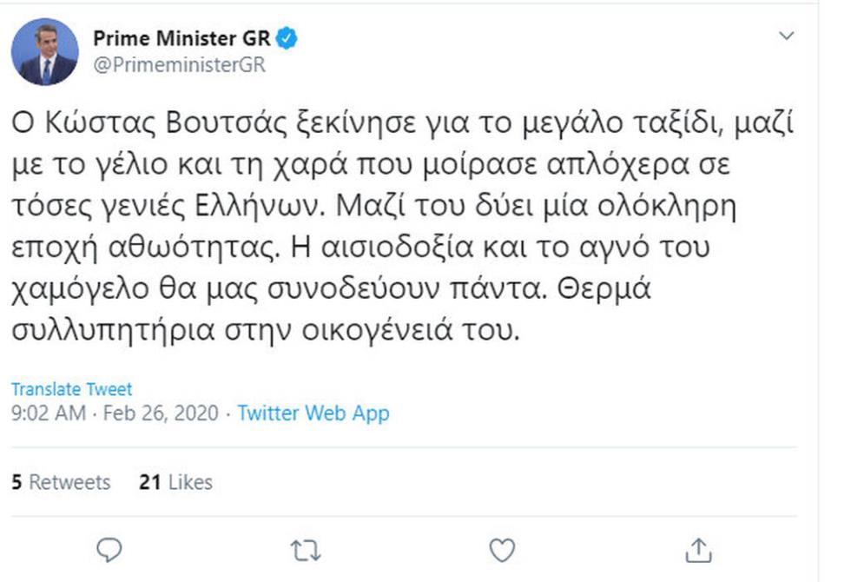View the 5 Retweets list
This screenshot has width=851, height=582.
coord(61,482)
